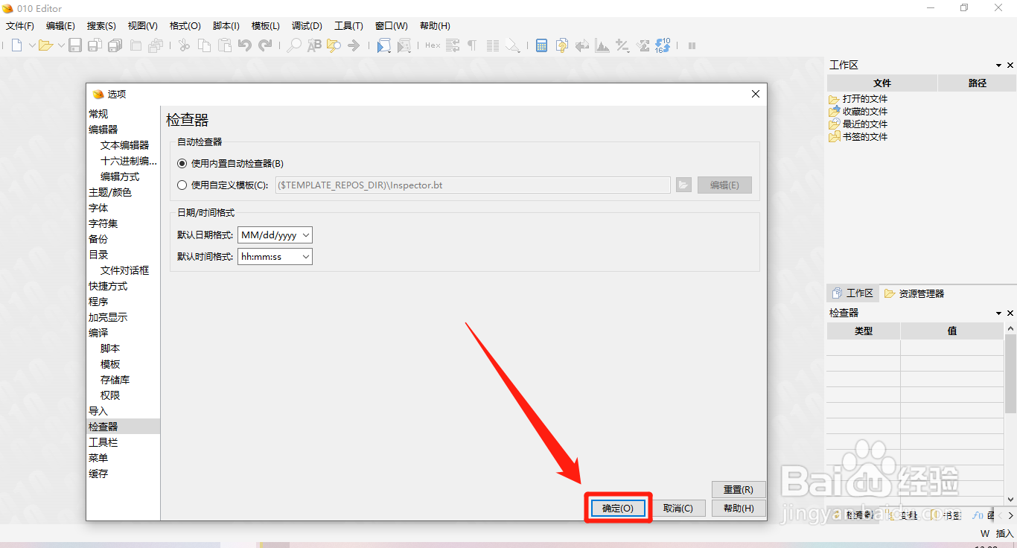Click the Save Copy toolbar icon
The image size is (1017, 548).
point(95,45)
